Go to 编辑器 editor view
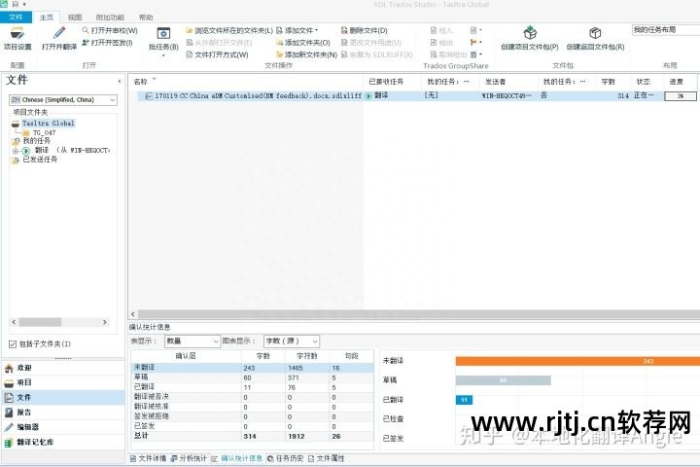Screen dimensions: 700x467 coord(63,427)
